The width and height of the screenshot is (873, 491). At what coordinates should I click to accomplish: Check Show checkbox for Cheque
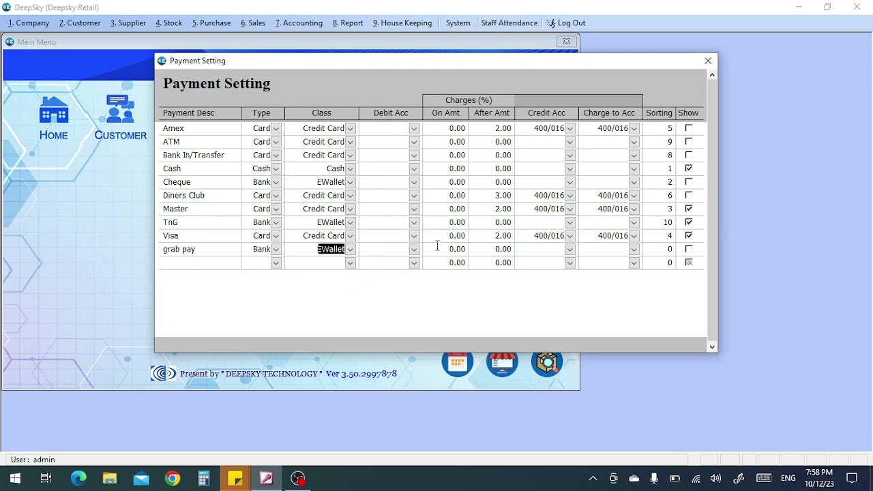[689, 182]
